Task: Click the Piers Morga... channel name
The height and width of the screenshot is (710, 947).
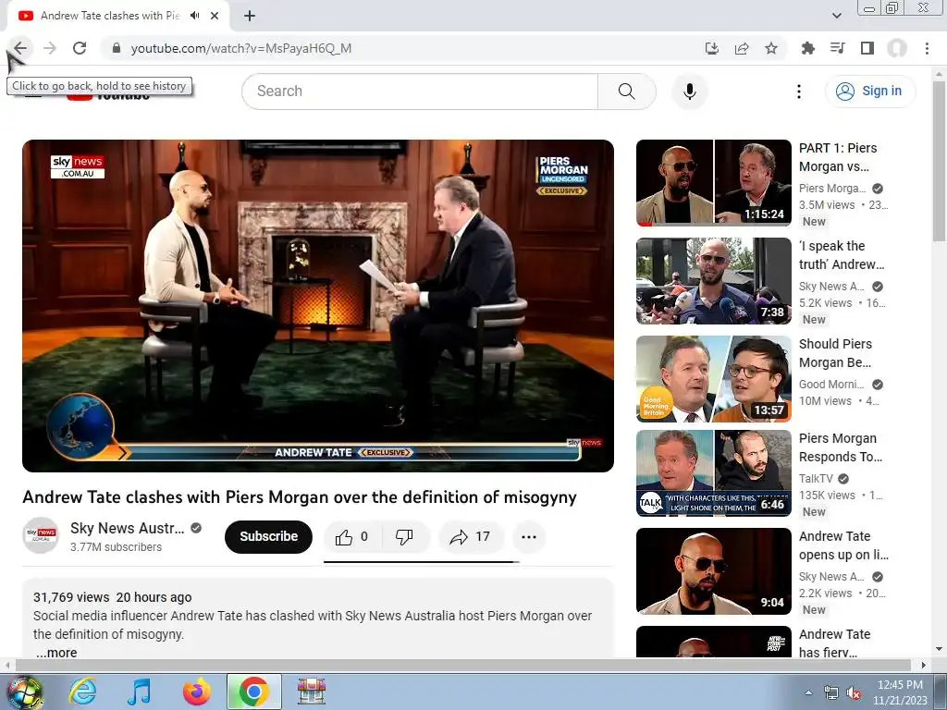Action: pos(832,189)
